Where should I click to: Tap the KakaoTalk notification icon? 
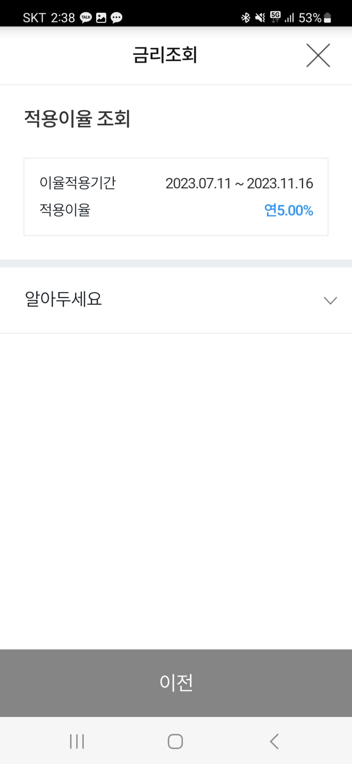pos(86,18)
